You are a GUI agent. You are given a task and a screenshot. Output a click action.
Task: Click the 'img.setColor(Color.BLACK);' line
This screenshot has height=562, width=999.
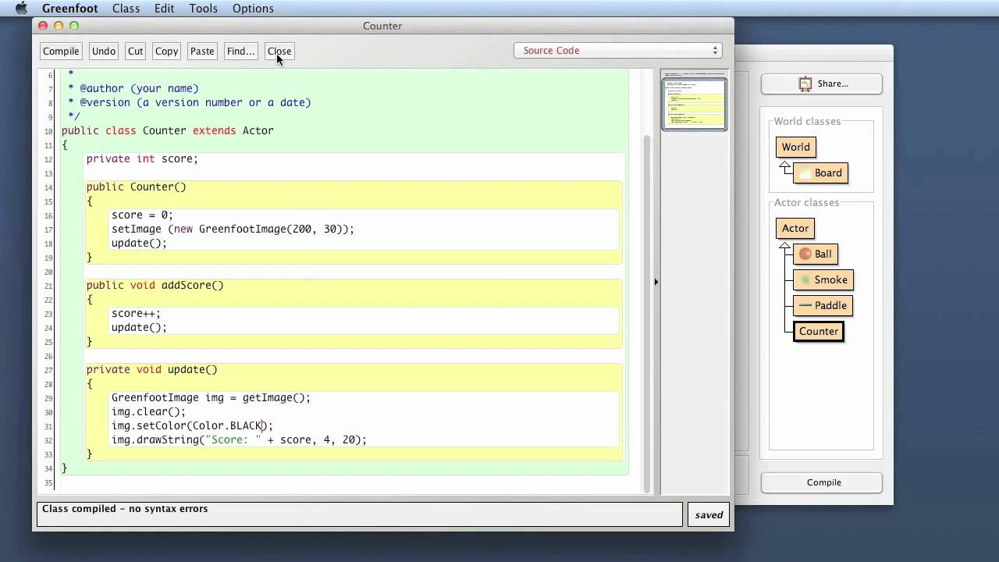click(x=192, y=425)
